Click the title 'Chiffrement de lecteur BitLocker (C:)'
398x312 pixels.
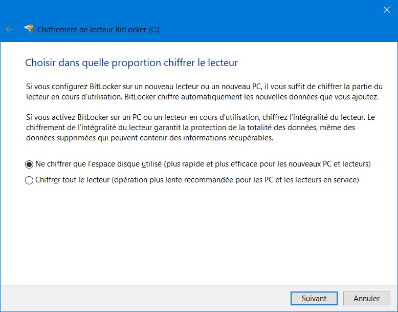tap(98, 30)
